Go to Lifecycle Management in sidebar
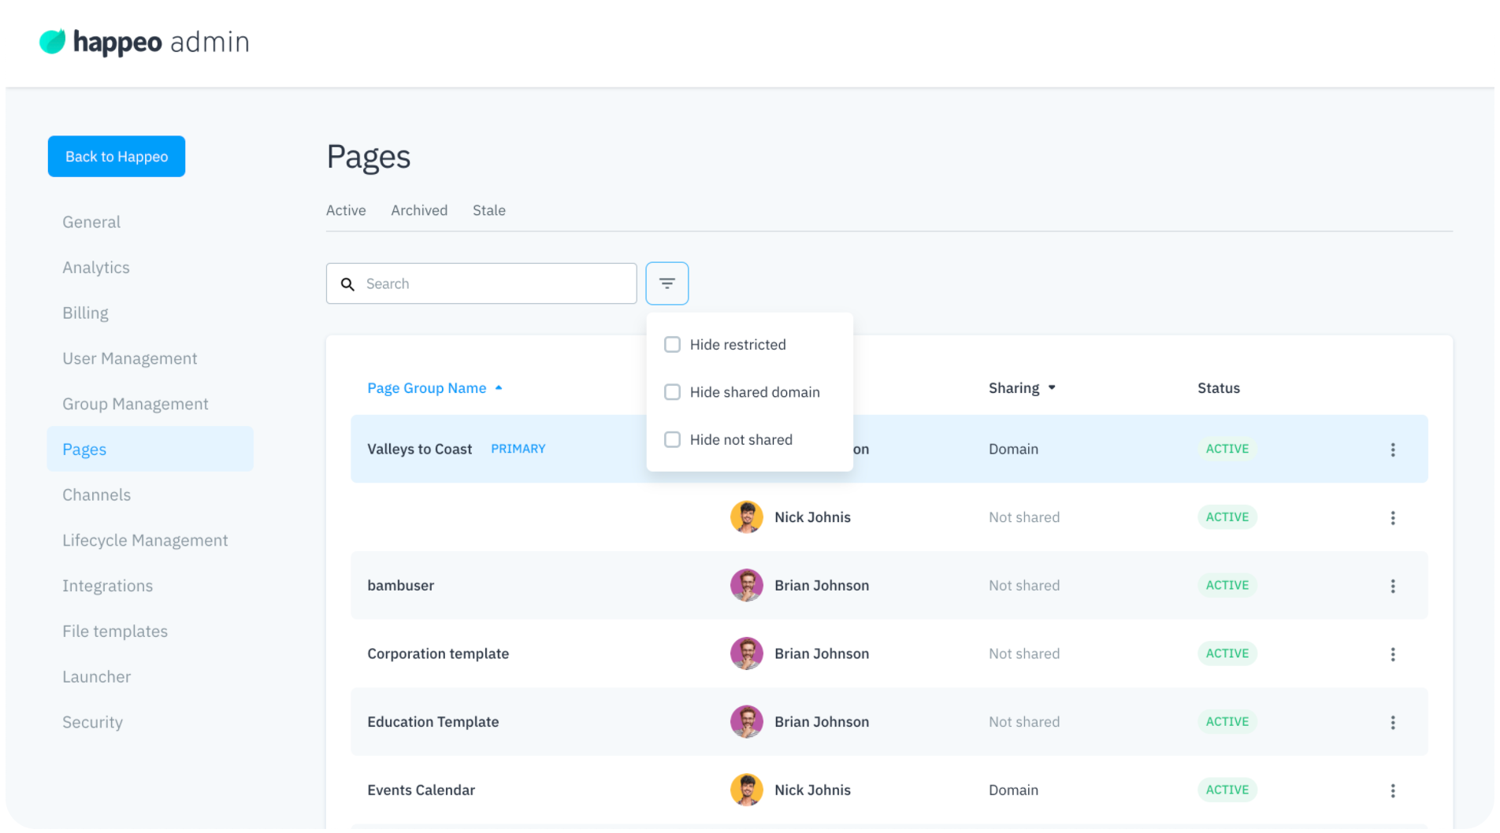Image resolution: width=1500 pixels, height=833 pixels. 145,541
